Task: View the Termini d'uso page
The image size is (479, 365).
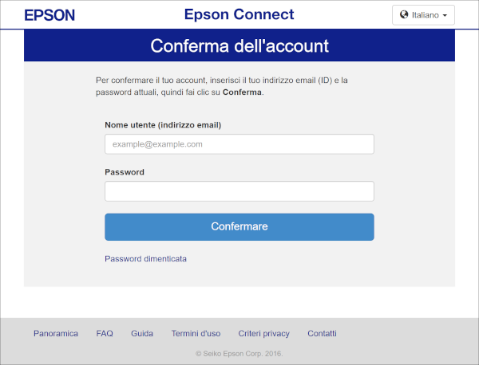Action: tap(196, 333)
